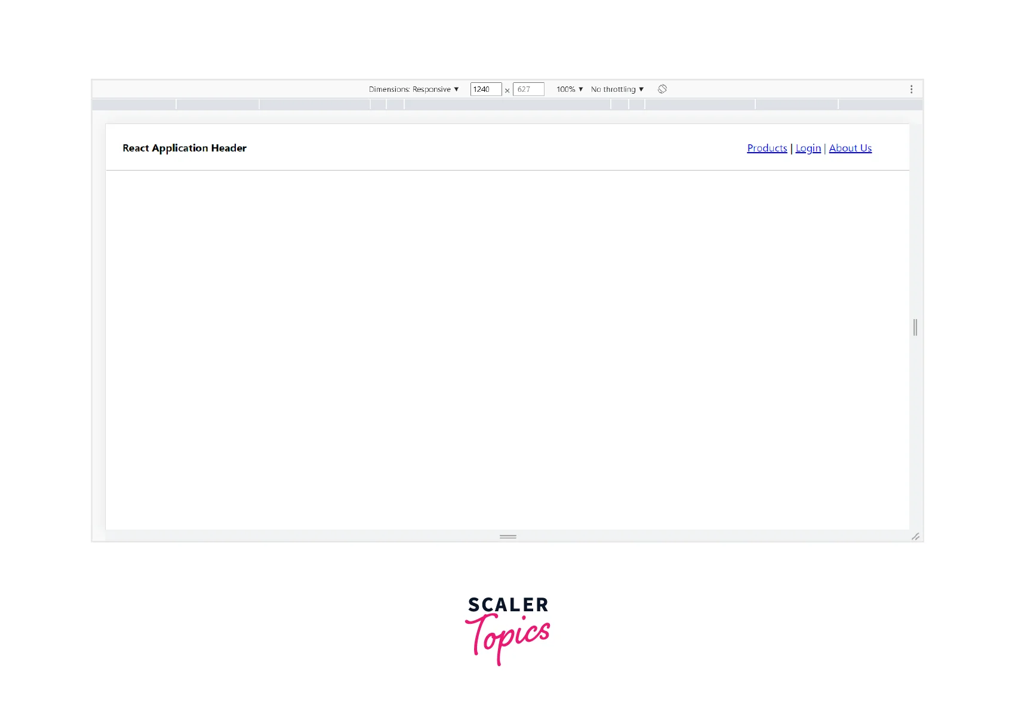Screen dimensions: 1015x724
Task: Select the rightmost segment of the breakpoint bar
Action: tap(880, 104)
